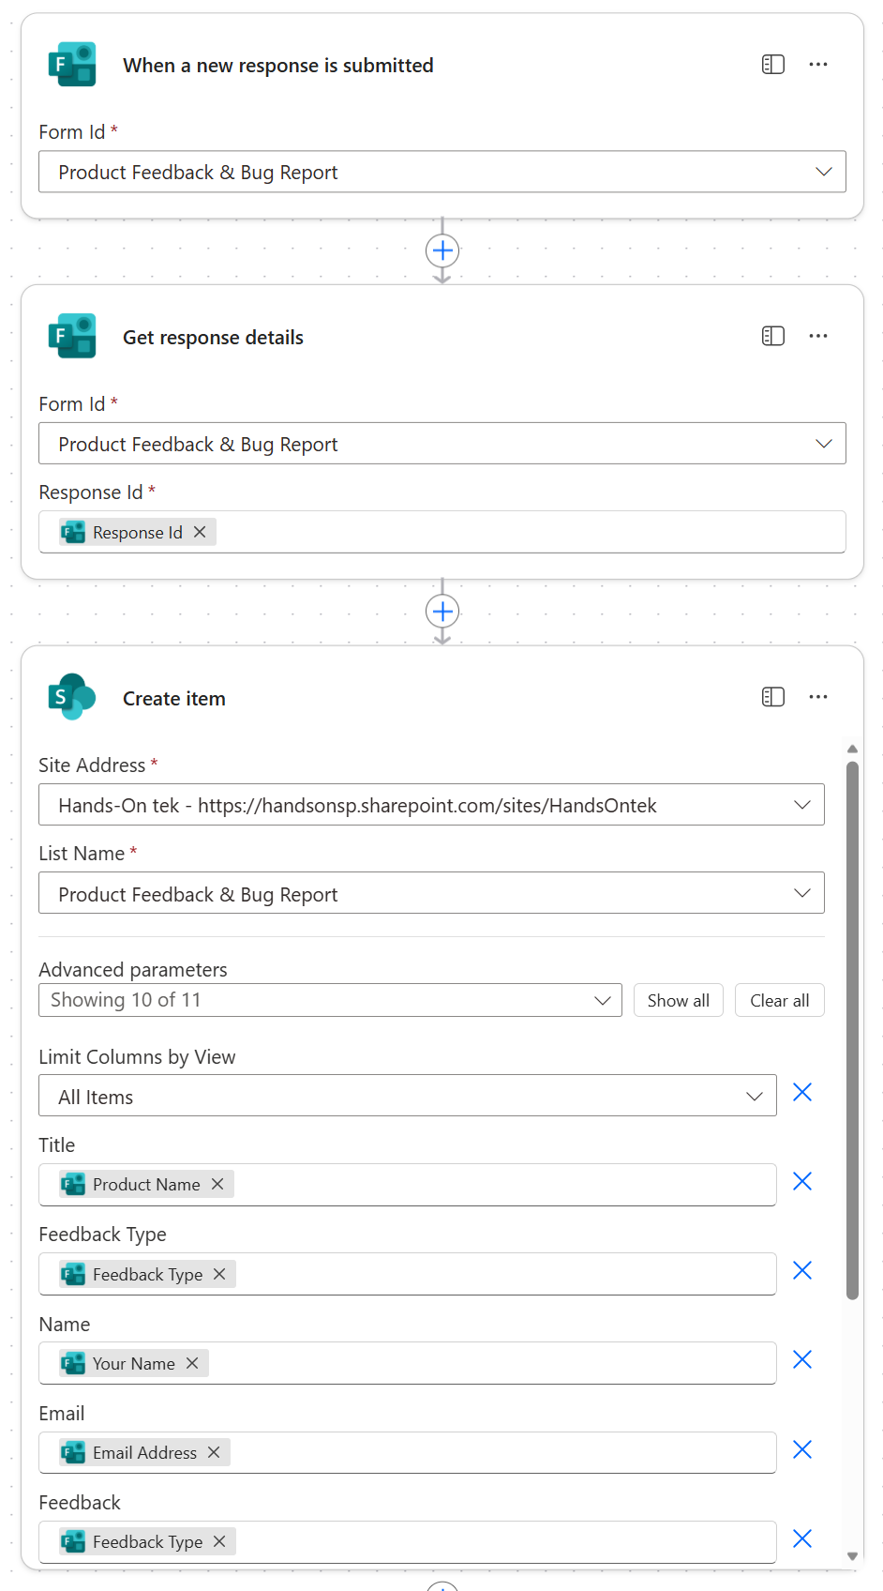
Task: Expand the trigger's Form Id dropdown
Action: click(823, 172)
